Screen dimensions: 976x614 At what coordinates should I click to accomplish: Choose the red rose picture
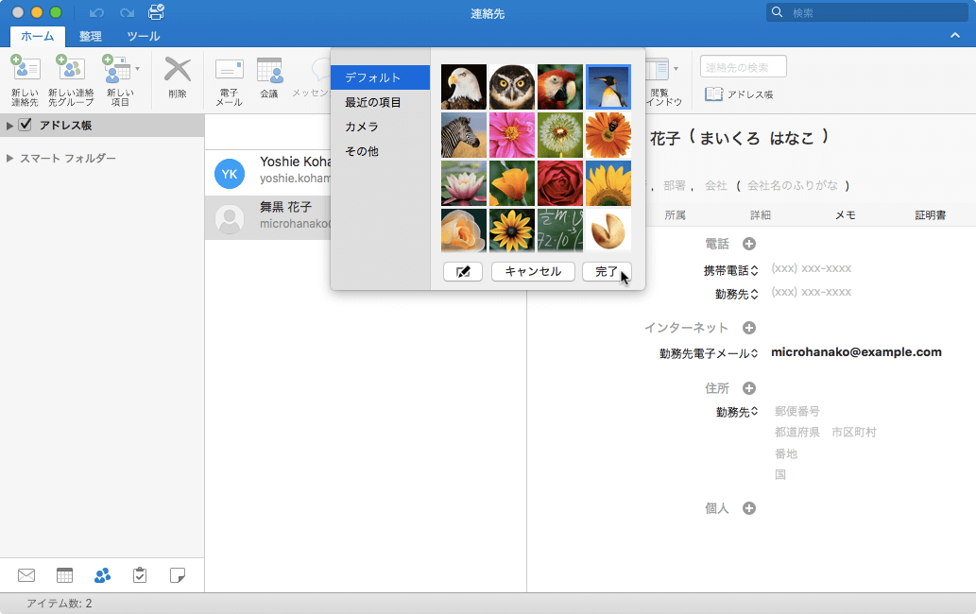point(560,183)
